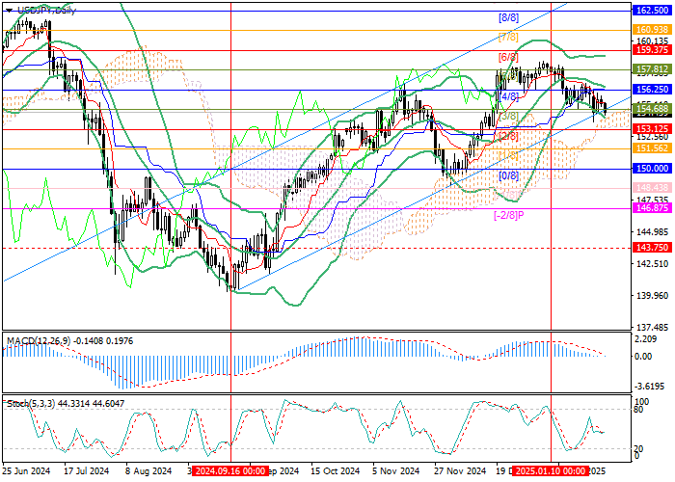675x482 pixels.
Task: Click the red 159.375 price tag
Action: [x=651, y=49]
